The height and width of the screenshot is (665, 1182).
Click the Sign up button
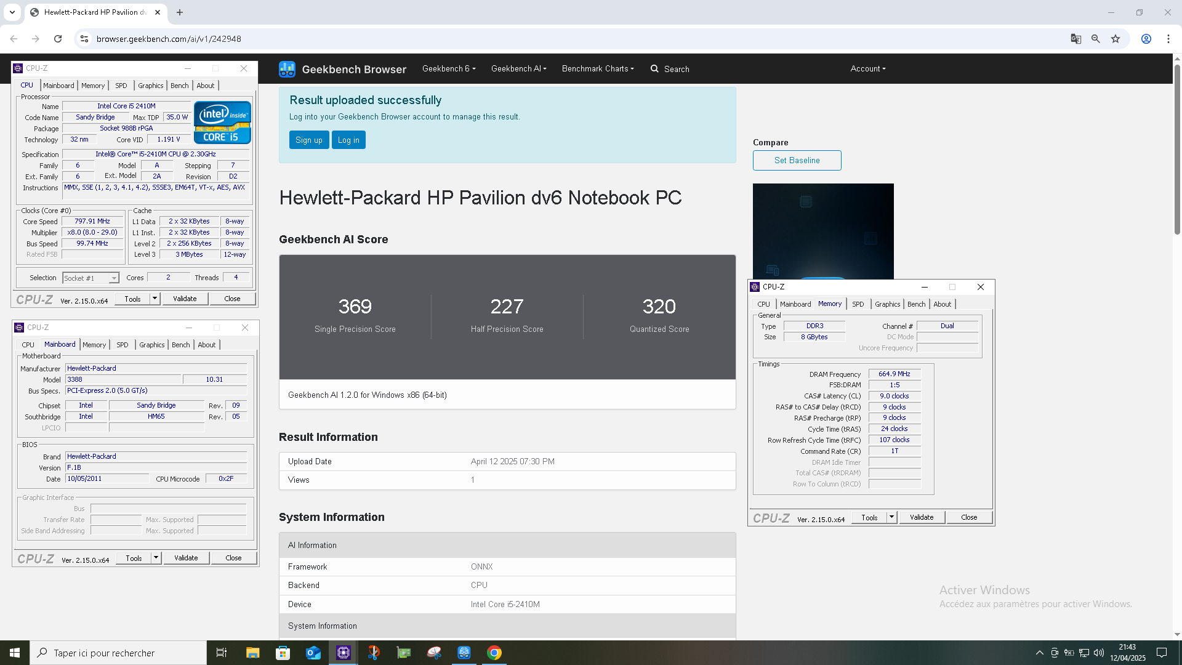click(309, 140)
